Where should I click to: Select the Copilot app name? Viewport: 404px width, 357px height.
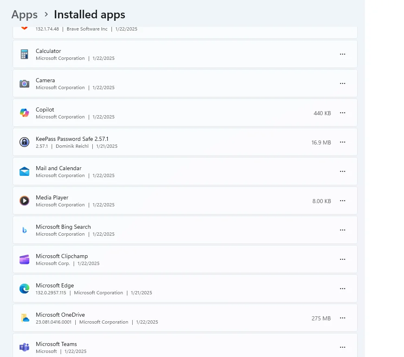(x=45, y=110)
